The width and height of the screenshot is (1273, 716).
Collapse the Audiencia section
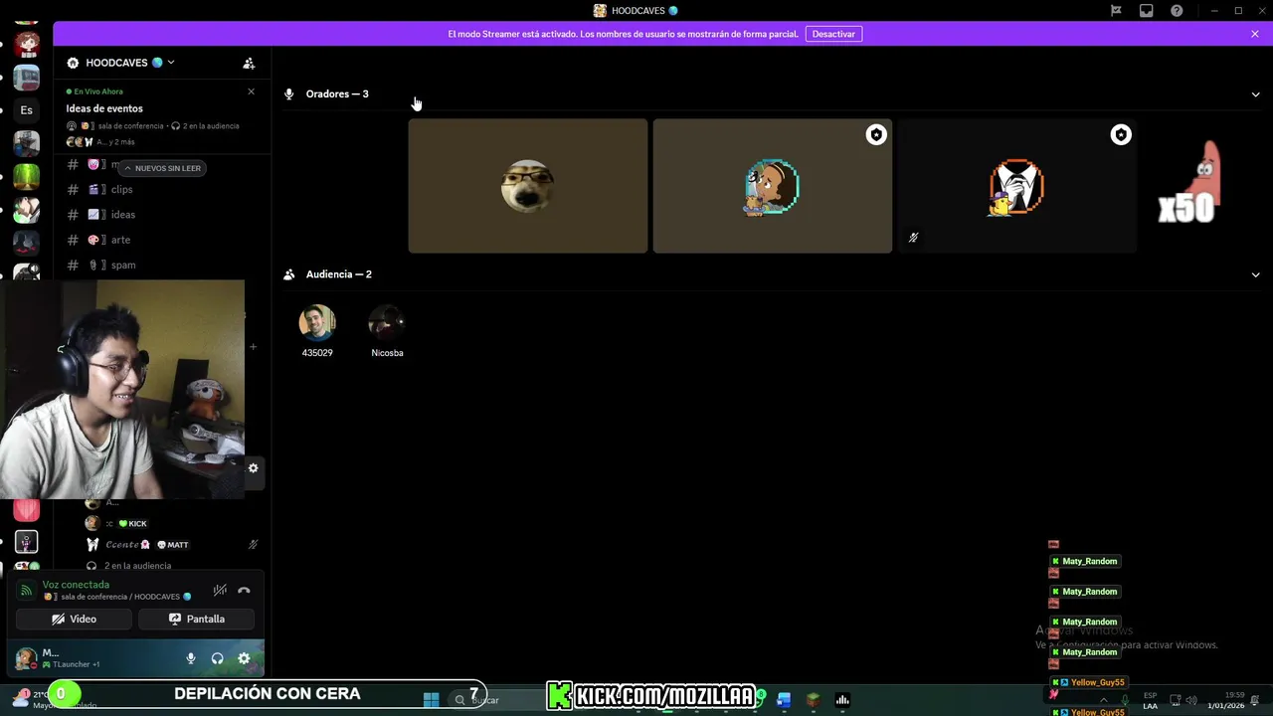[1255, 274]
